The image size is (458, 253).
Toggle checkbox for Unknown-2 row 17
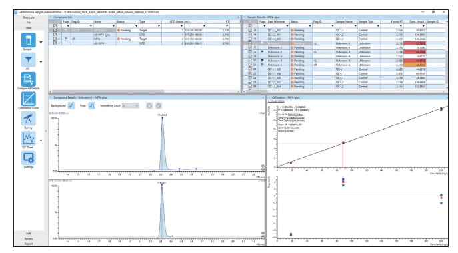click(x=250, y=47)
